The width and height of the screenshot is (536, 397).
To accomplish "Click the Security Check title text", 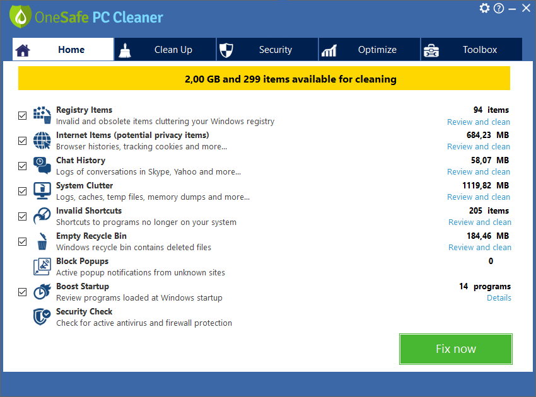I will pyautogui.click(x=84, y=311).
